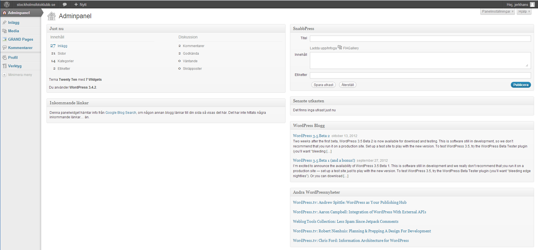The image size is (538, 250).
Task: Click the user avatar next to jerkhans
Action: tap(532, 4)
